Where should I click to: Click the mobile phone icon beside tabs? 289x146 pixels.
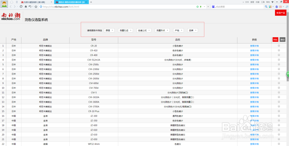pyautogui.click(x=17, y=2)
